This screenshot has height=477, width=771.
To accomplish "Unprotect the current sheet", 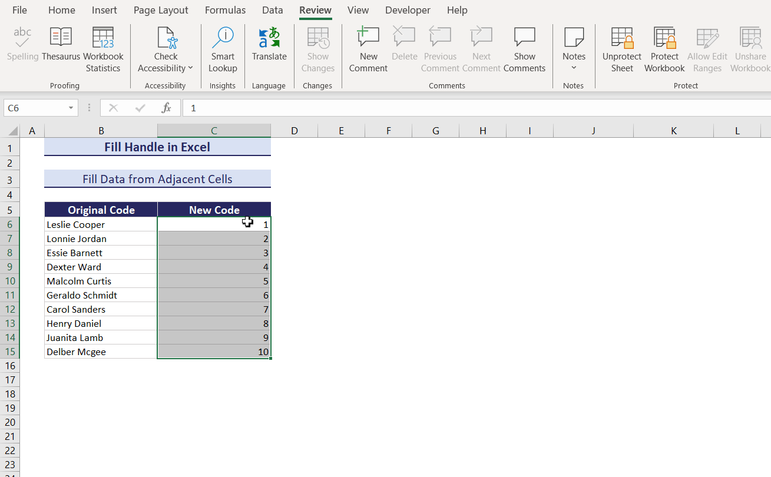I will (x=622, y=47).
